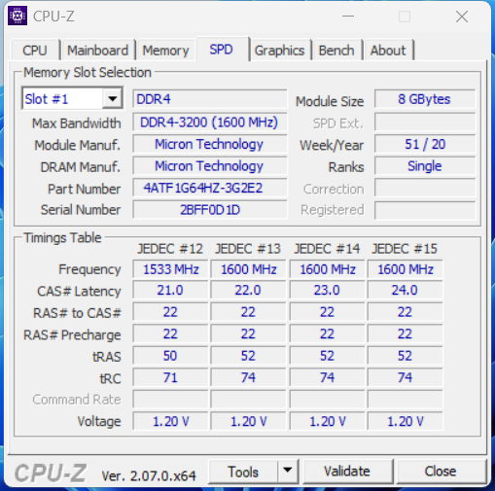Minimize the CPU-Z window

[x=348, y=17]
